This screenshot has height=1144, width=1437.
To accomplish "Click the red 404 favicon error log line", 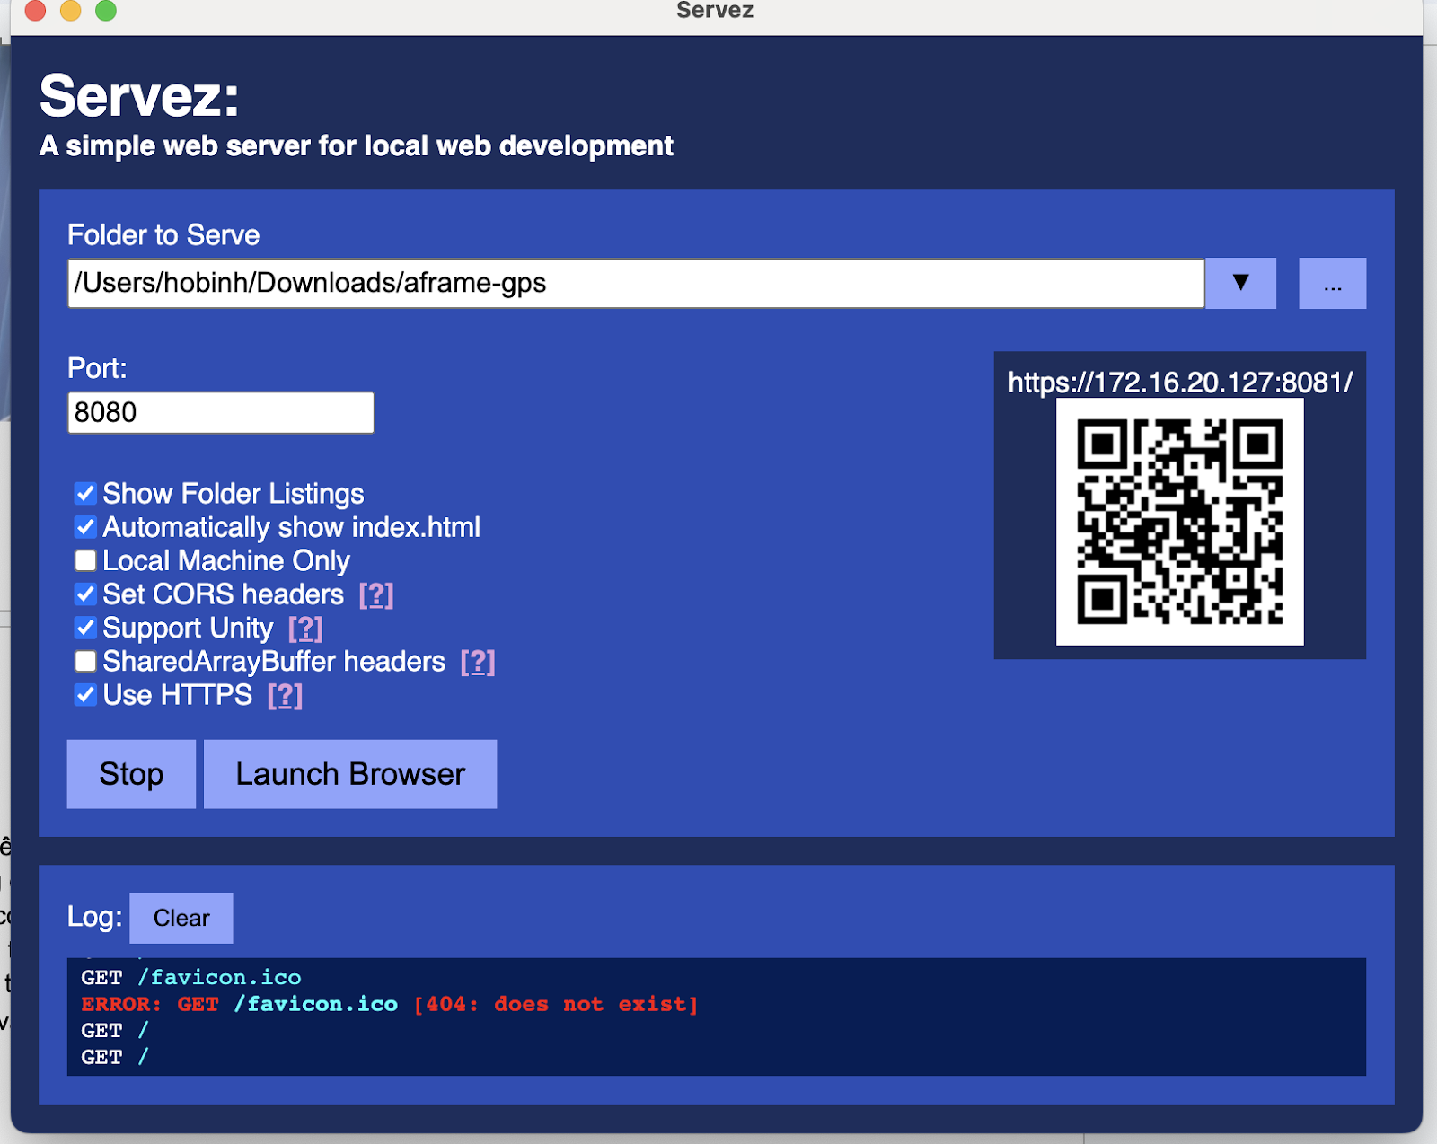I will click(390, 1004).
